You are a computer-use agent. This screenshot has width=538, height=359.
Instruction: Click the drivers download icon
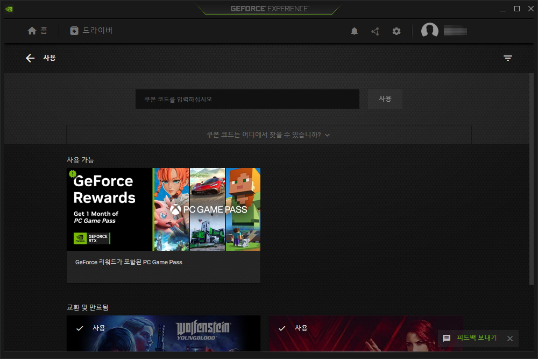74,31
